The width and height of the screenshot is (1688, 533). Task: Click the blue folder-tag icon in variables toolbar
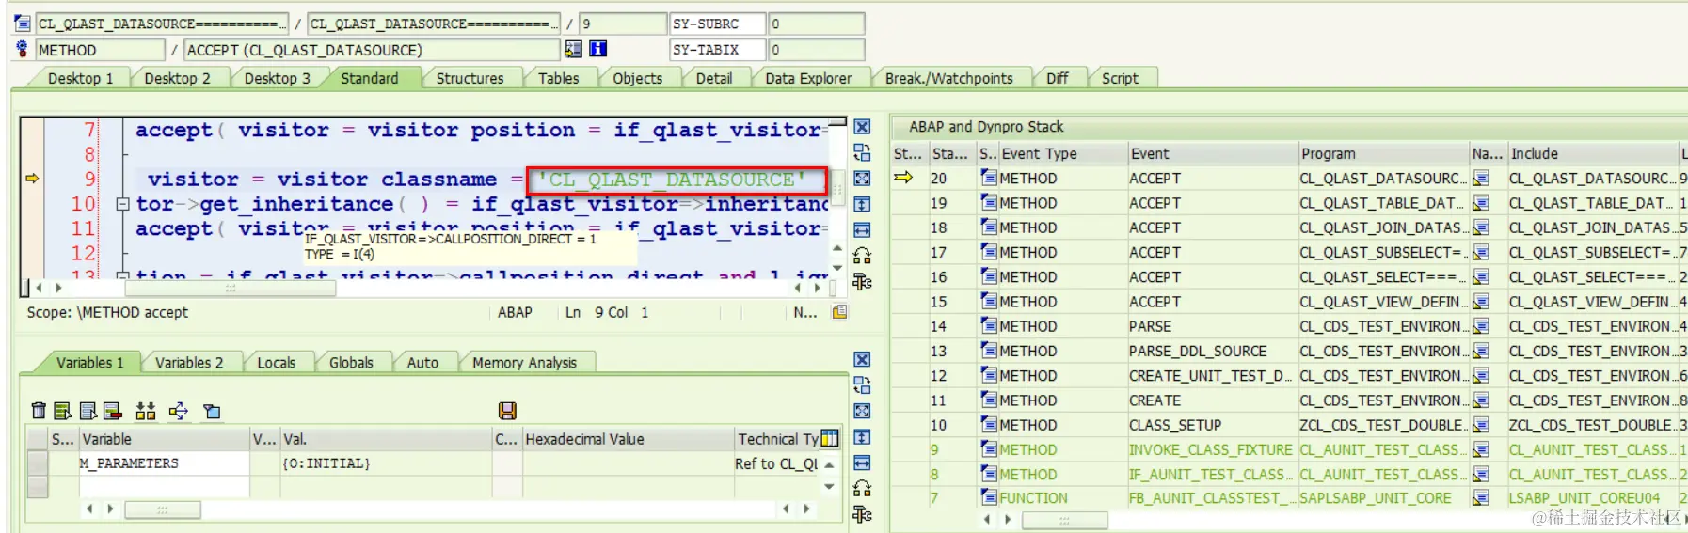213,411
